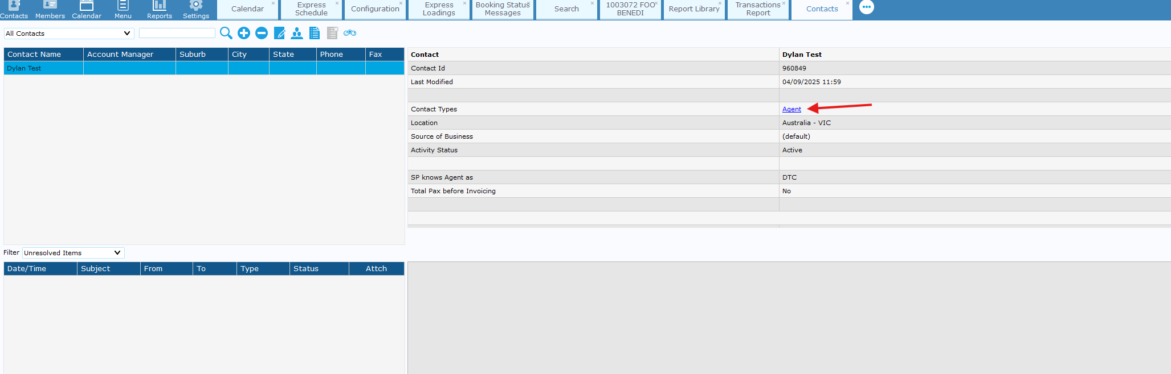Show more tabs via ellipsis button
The image size is (1171, 374).
point(866,7)
